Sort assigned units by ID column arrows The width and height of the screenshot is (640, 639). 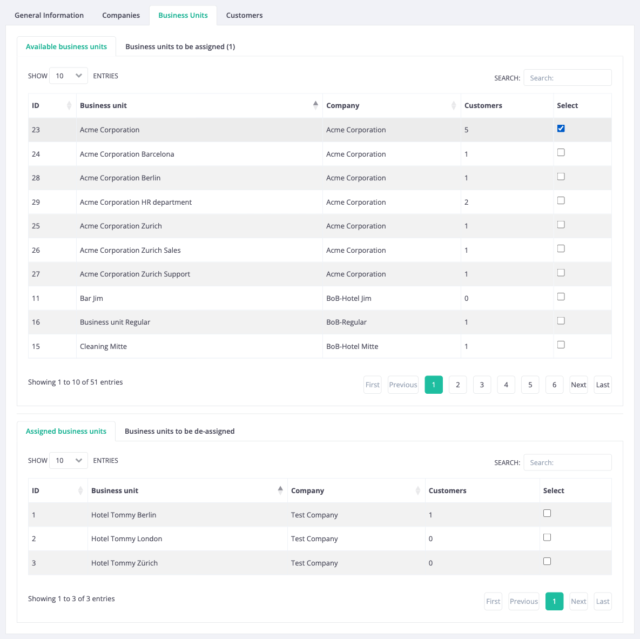click(x=80, y=490)
